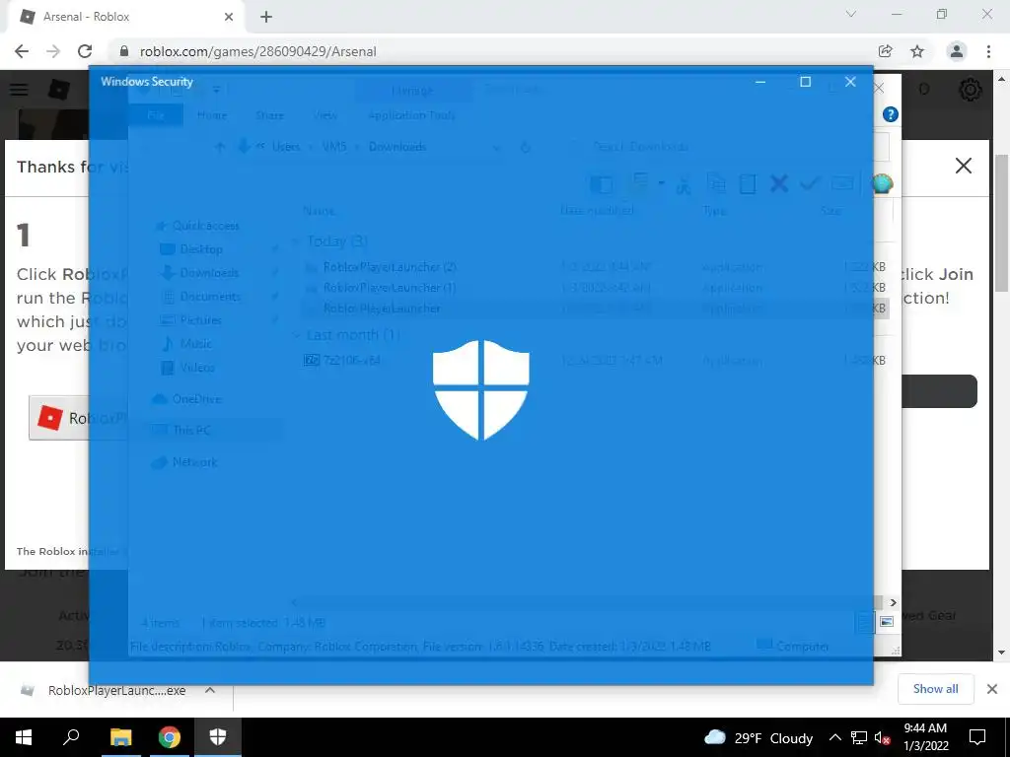
Task: Click Show all downloads
Action: 935,689
